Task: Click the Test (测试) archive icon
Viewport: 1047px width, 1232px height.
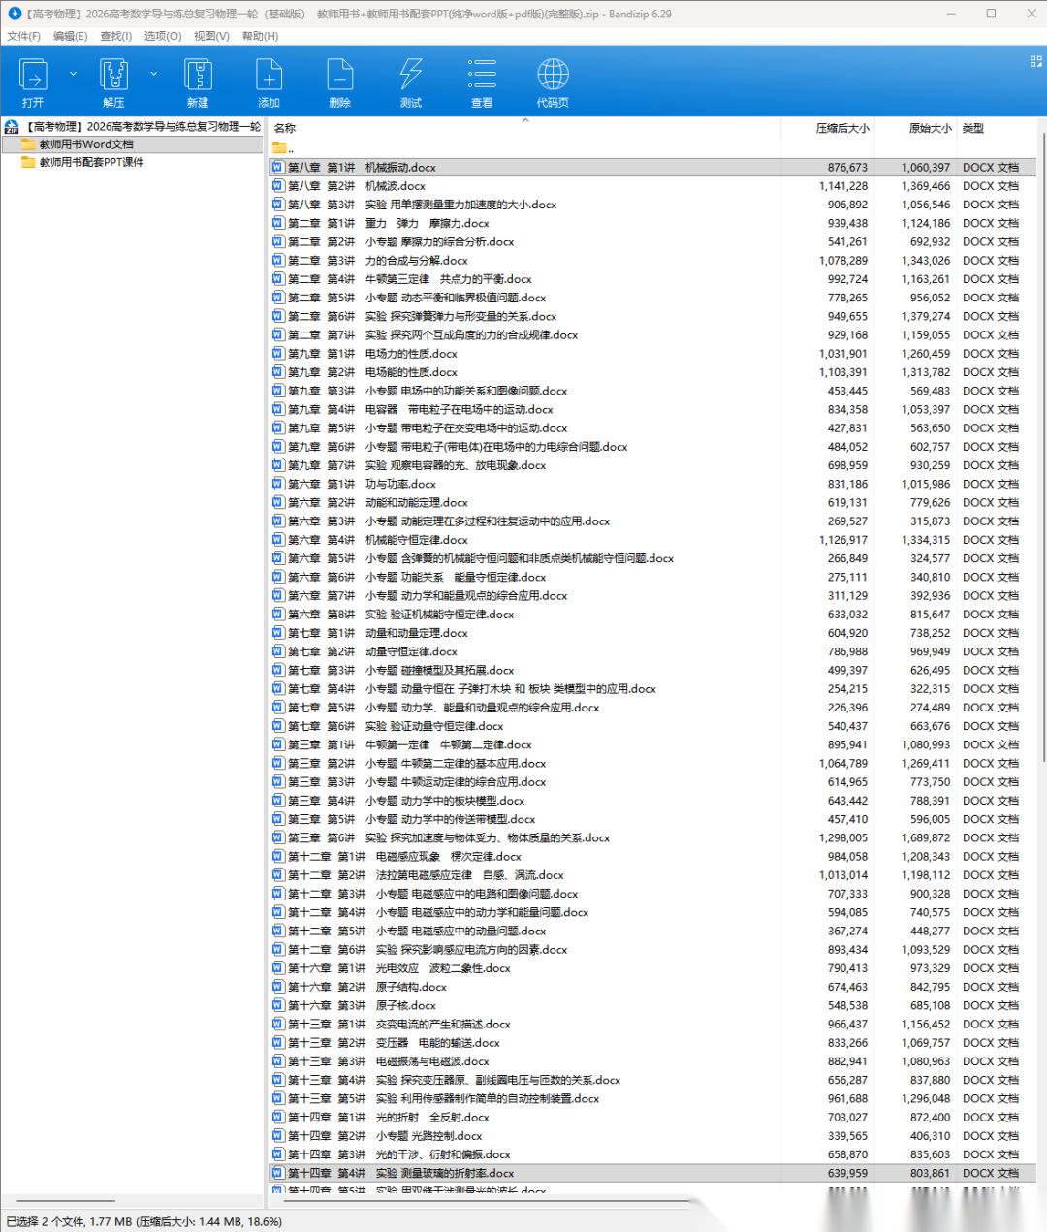Action: tap(411, 76)
